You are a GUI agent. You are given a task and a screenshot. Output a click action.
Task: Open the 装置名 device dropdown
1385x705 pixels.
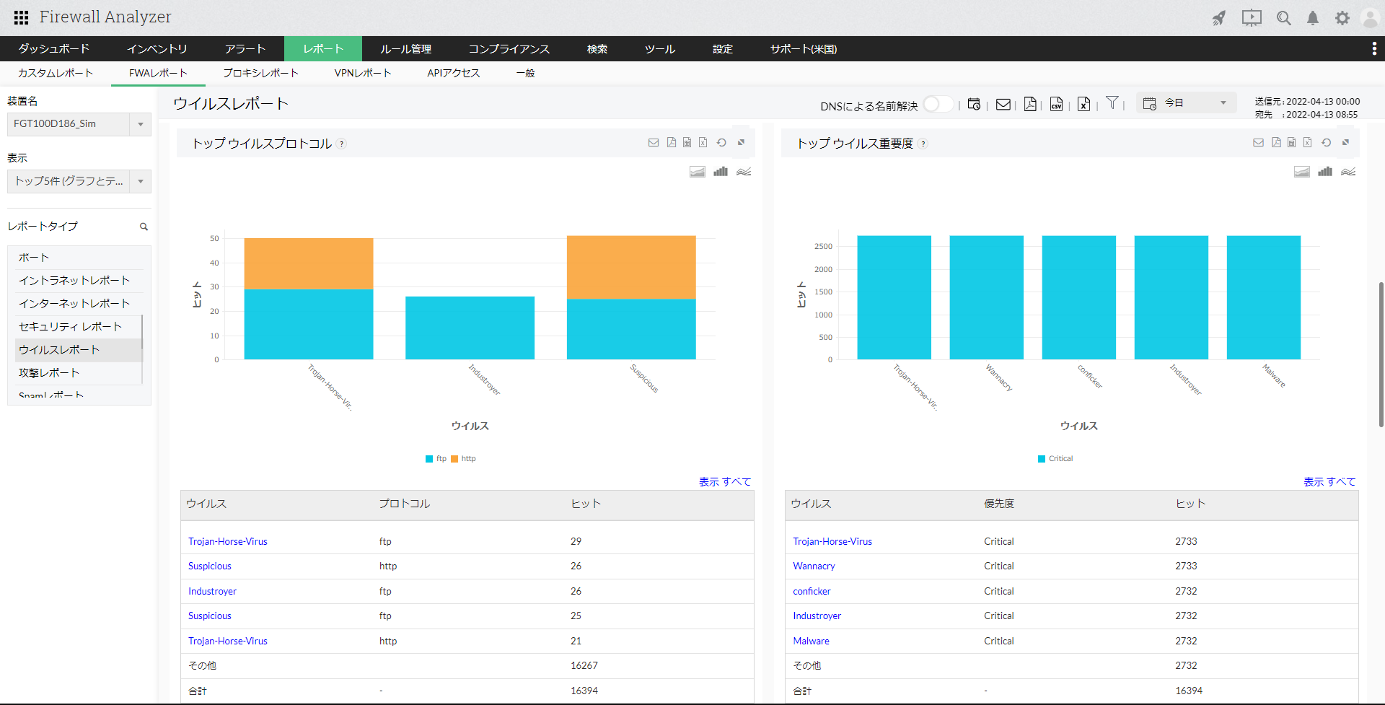140,124
